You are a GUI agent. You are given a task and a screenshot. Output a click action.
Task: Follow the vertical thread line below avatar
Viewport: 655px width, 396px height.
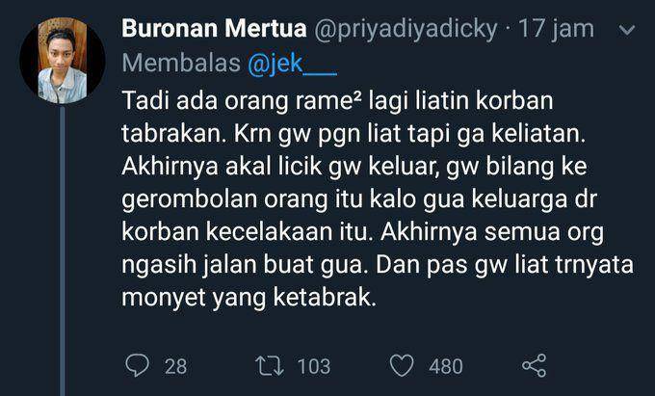pos(63,251)
